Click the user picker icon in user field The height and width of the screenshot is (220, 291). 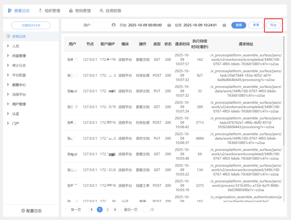pyautogui.click(x=114, y=25)
